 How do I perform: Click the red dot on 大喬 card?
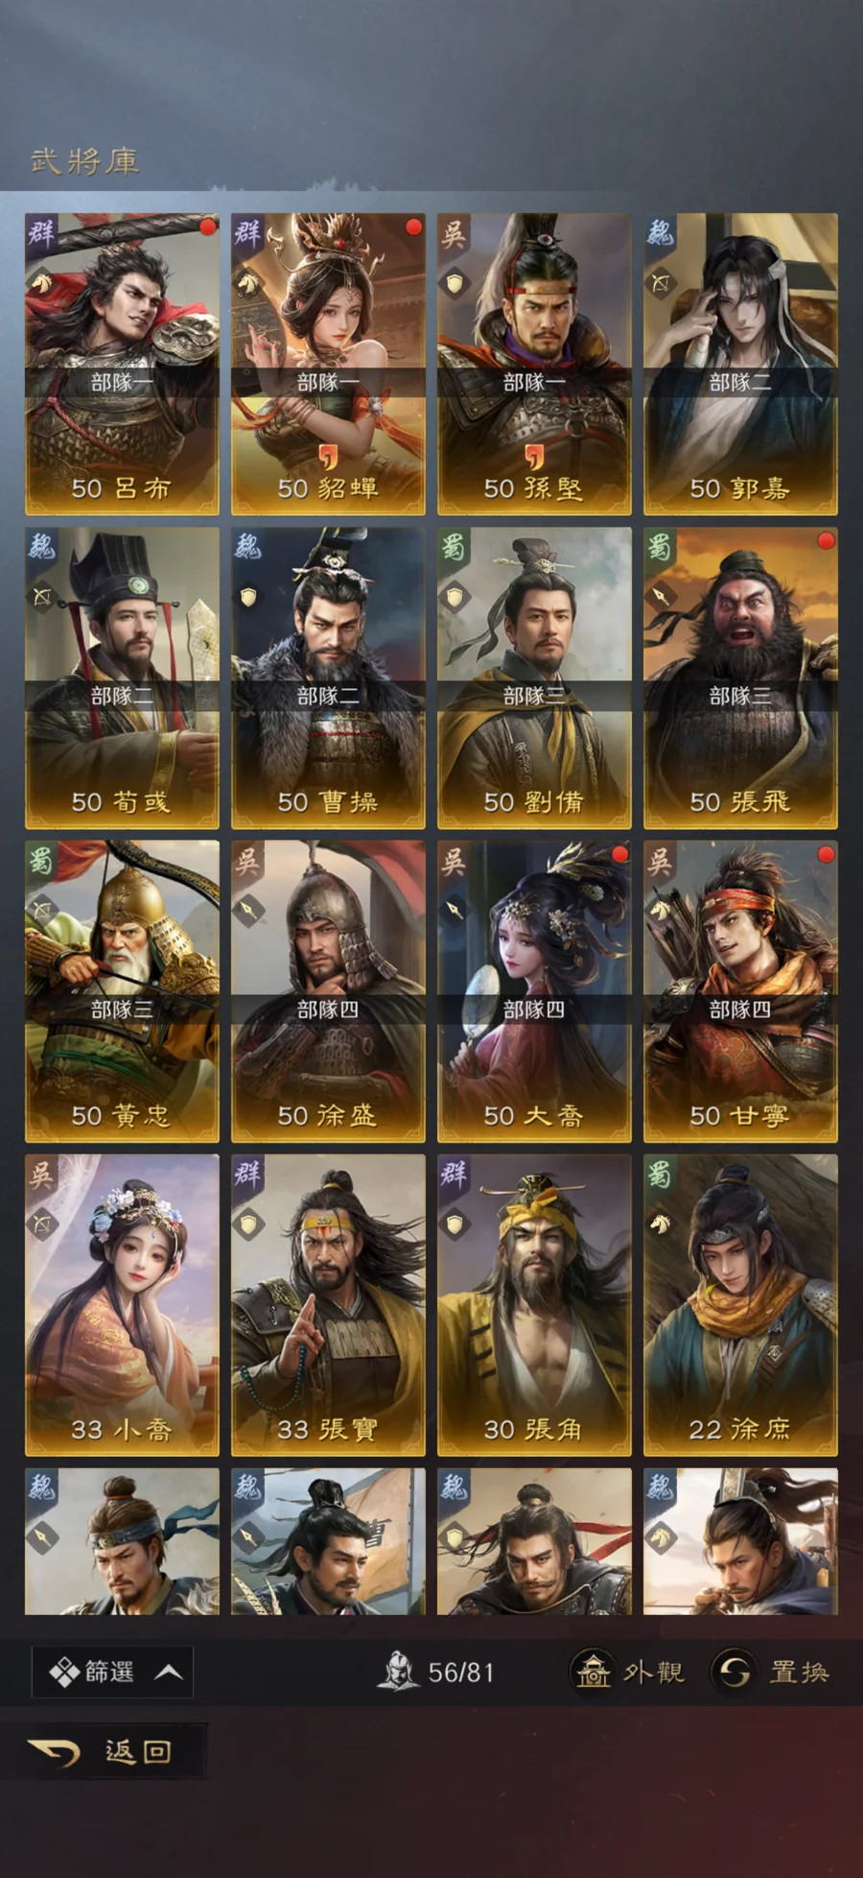click(619, 854)
